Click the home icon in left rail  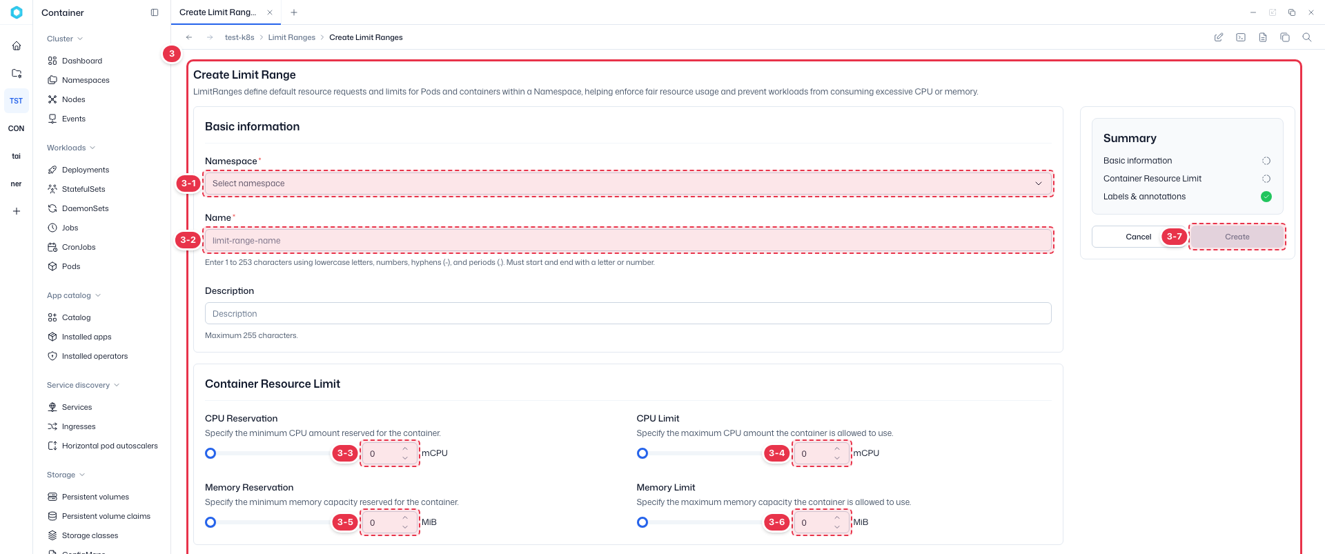[17, 46]
